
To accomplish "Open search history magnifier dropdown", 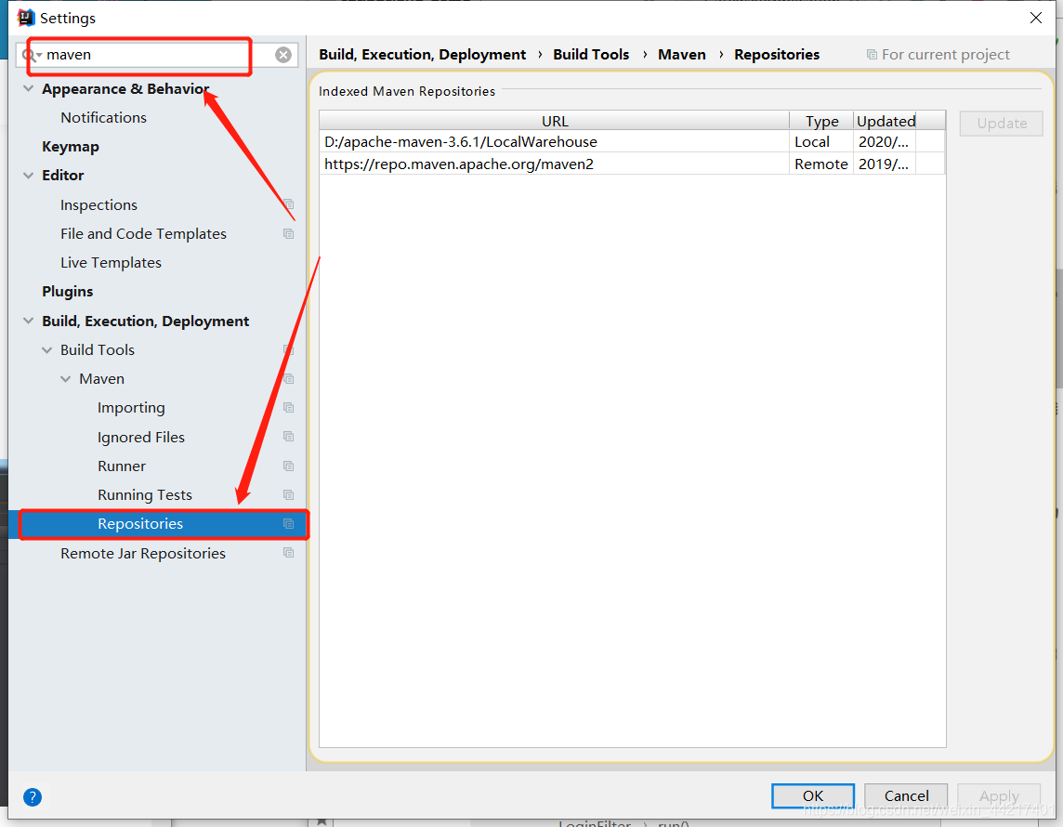I will 32,55.
